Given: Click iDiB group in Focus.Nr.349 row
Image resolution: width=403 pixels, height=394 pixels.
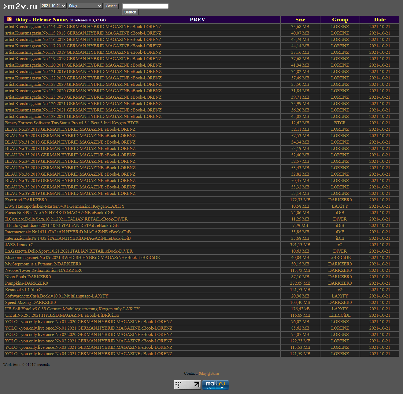Looking at the screenshot, I should (x=340, y=213).
